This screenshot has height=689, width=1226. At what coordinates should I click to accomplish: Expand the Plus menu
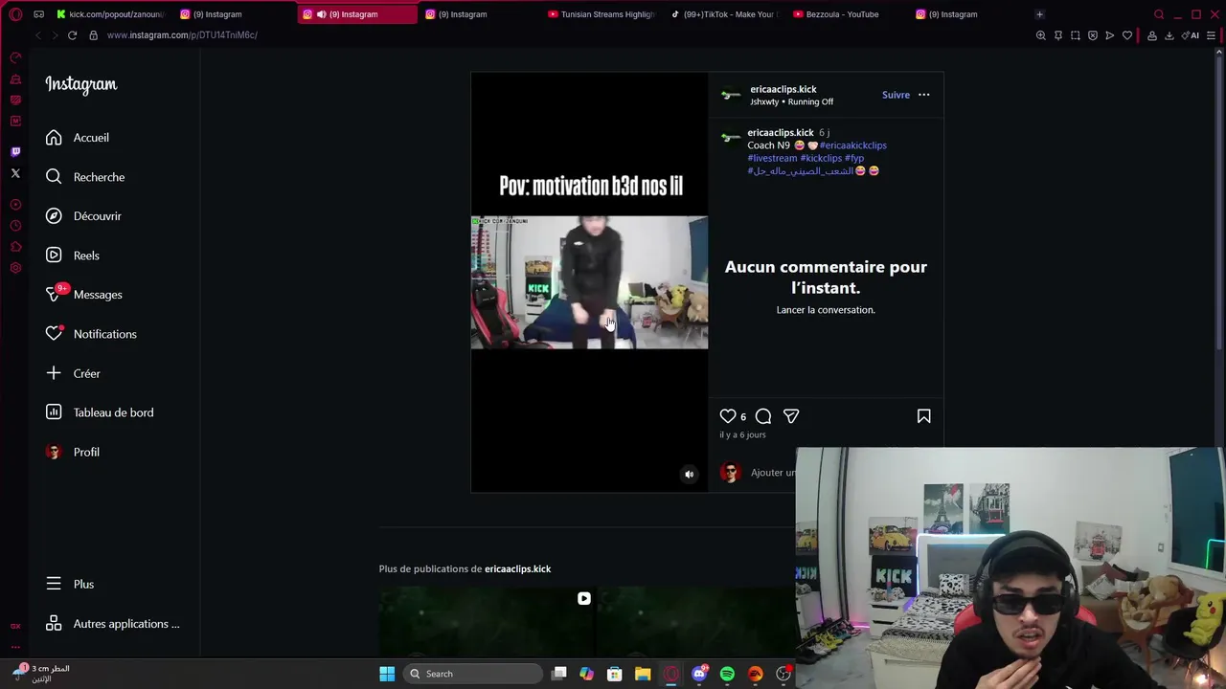(69, 584)
